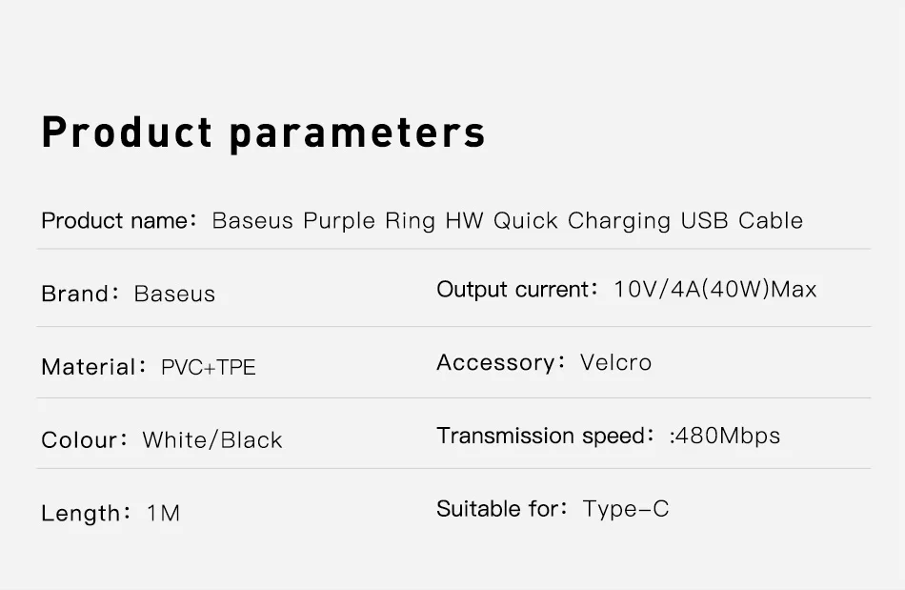This screenshot has height=590, width=905.
Task: Select the "Colour" label
Action: [80, 440]
